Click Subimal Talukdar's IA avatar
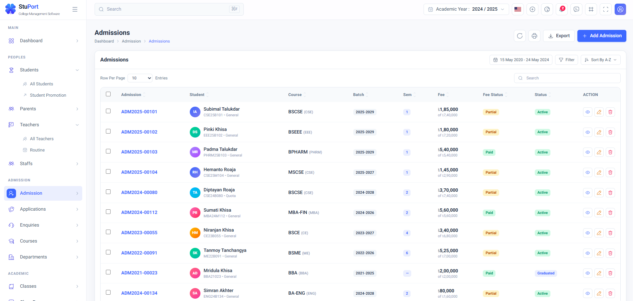The image size is (633, 301). [195, 112]
